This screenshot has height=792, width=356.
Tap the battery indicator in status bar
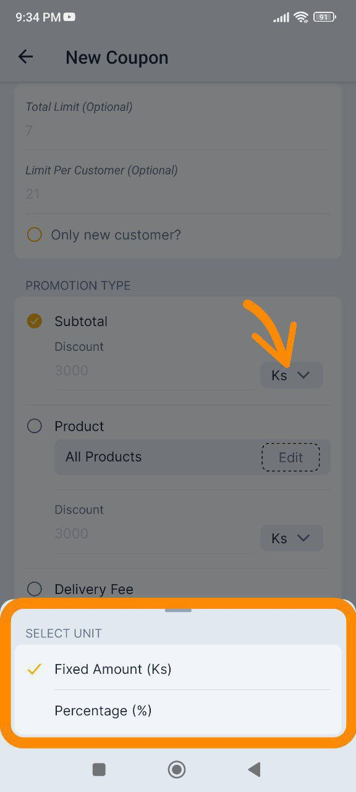(x=324, y=17)
